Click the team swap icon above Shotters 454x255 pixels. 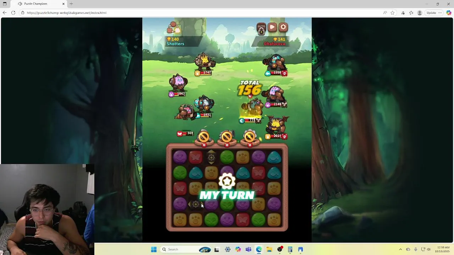173,28
